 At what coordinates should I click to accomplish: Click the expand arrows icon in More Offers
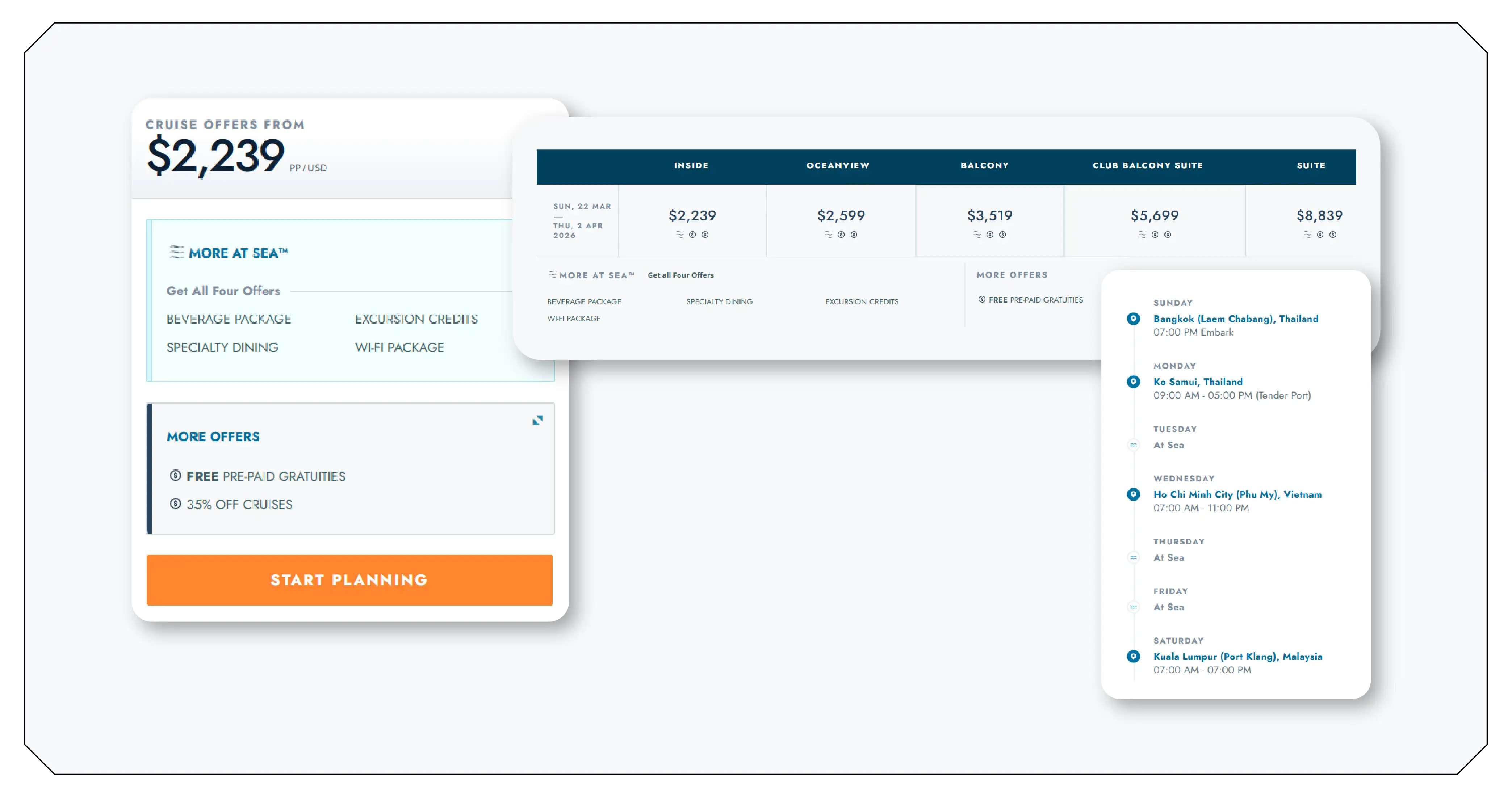coord(537,420)
